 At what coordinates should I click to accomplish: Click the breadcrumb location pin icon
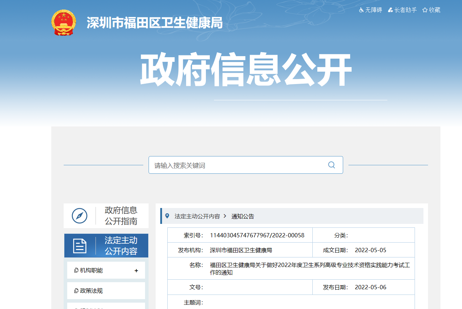167,216
